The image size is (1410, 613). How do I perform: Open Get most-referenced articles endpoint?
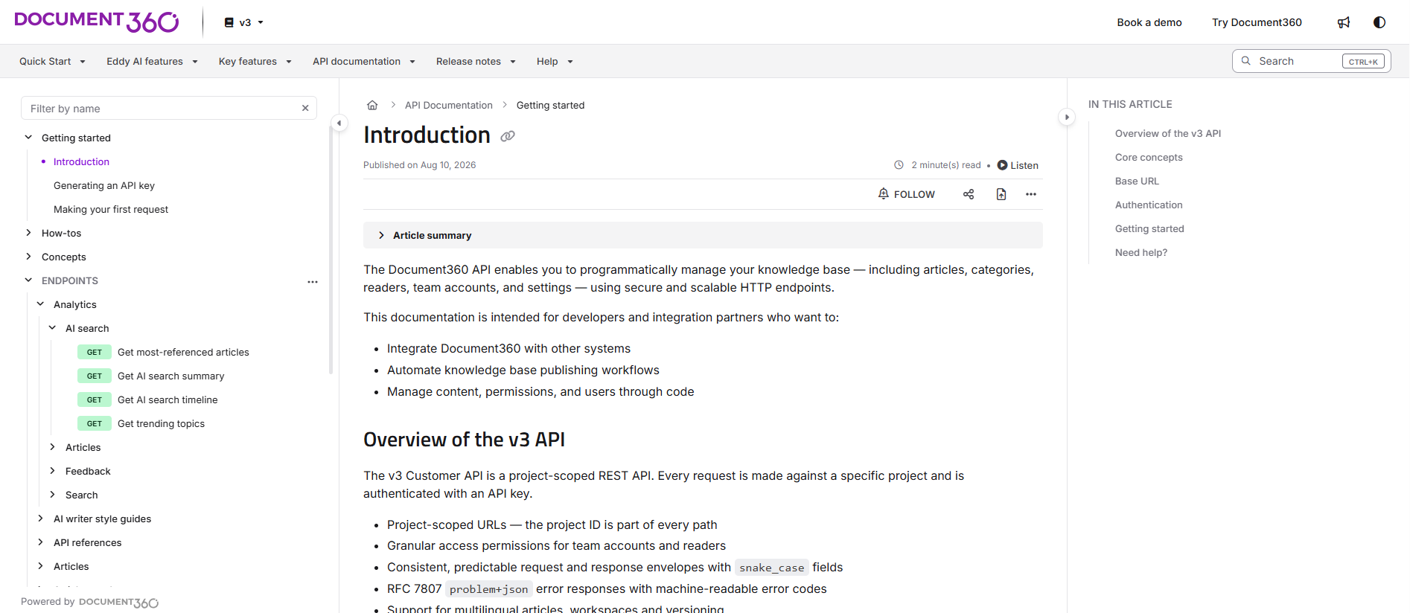(183, 353)
